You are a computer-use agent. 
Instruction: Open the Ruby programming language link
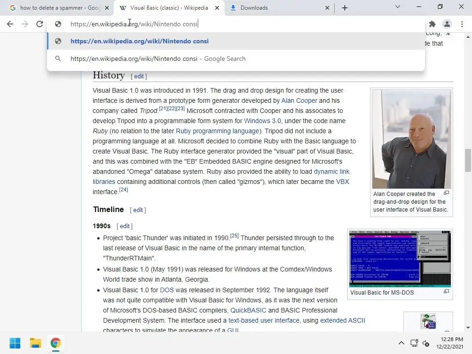218,131
